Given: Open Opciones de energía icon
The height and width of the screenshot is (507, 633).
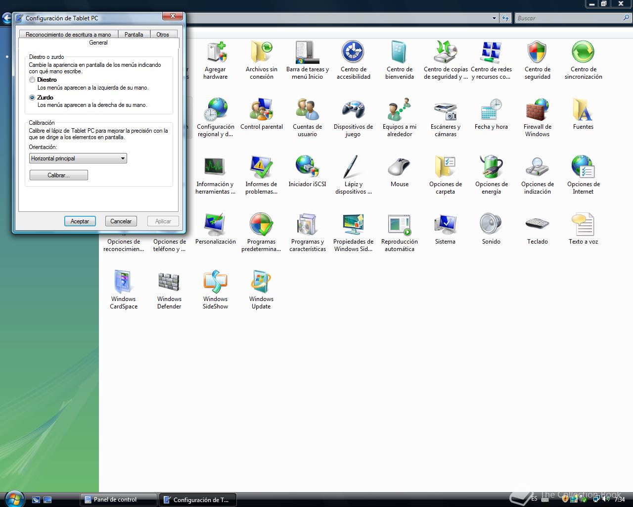Looking at the screenshot, I should pos(491,167).
